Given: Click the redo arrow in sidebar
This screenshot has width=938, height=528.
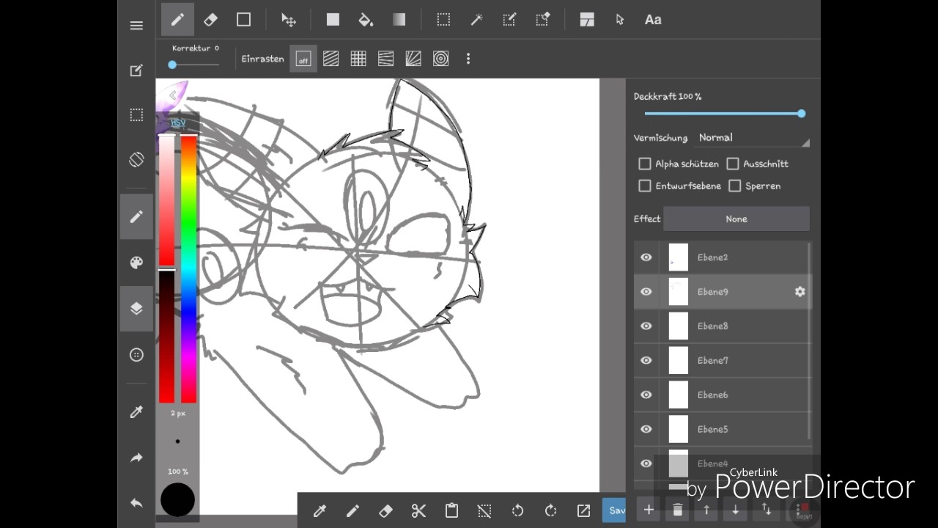Looking at the screenshot, I should 136,458.
